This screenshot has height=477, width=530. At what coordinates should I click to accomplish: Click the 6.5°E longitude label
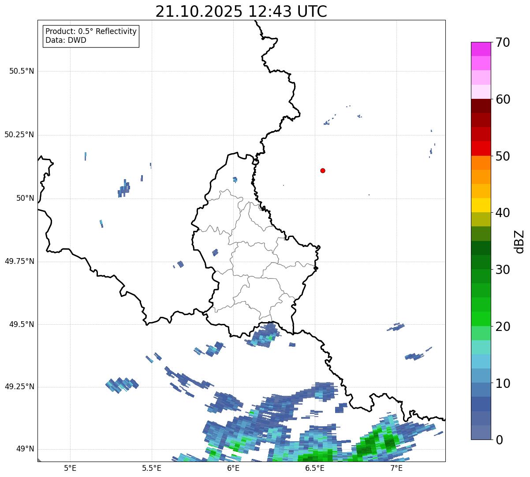(315, 468)
